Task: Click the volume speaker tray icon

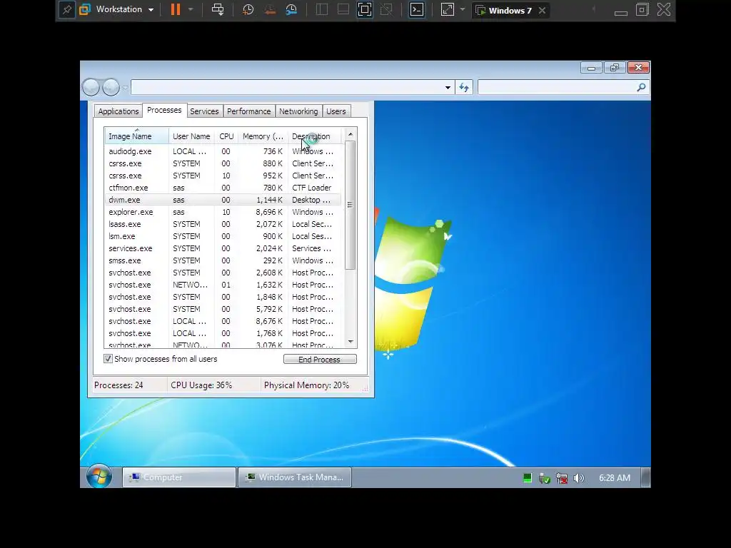Action: (578, 478)
